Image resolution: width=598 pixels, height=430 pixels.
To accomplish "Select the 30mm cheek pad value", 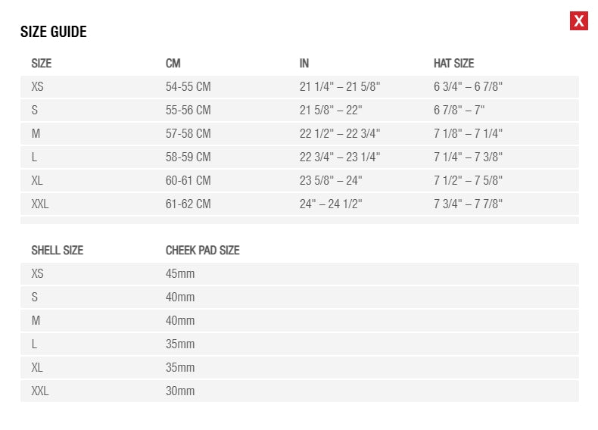I will coord(180,391).
